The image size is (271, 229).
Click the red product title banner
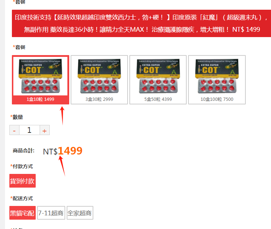[141, 23]
